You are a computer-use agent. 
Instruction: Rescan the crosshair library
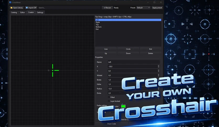[107, 8]
